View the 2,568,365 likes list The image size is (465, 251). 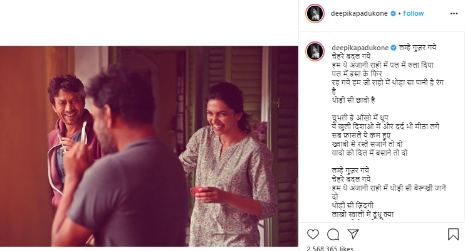point(330,248)
